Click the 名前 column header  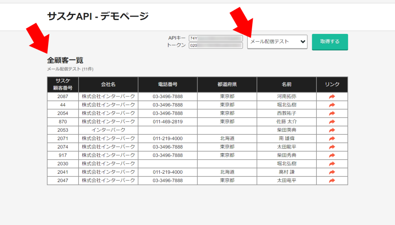click(x=286, y=85)
